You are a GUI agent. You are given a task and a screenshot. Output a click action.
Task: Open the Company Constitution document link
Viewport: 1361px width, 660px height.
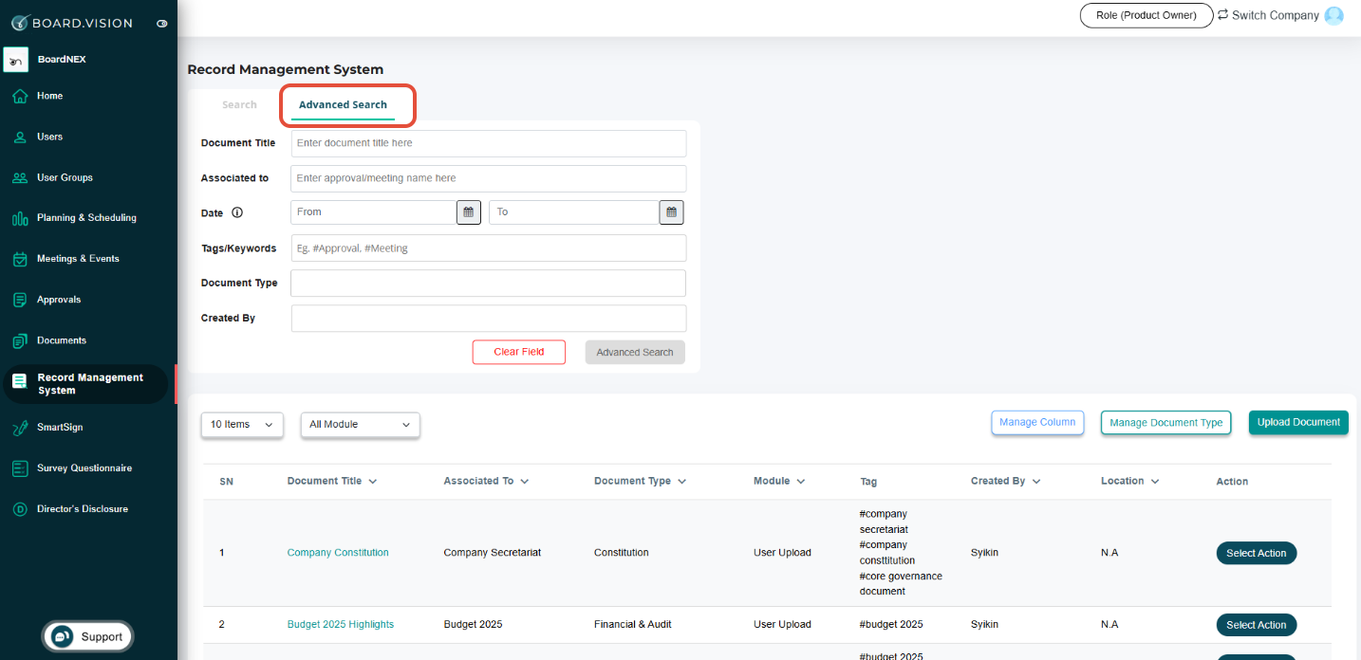click(x=338, y=553)
